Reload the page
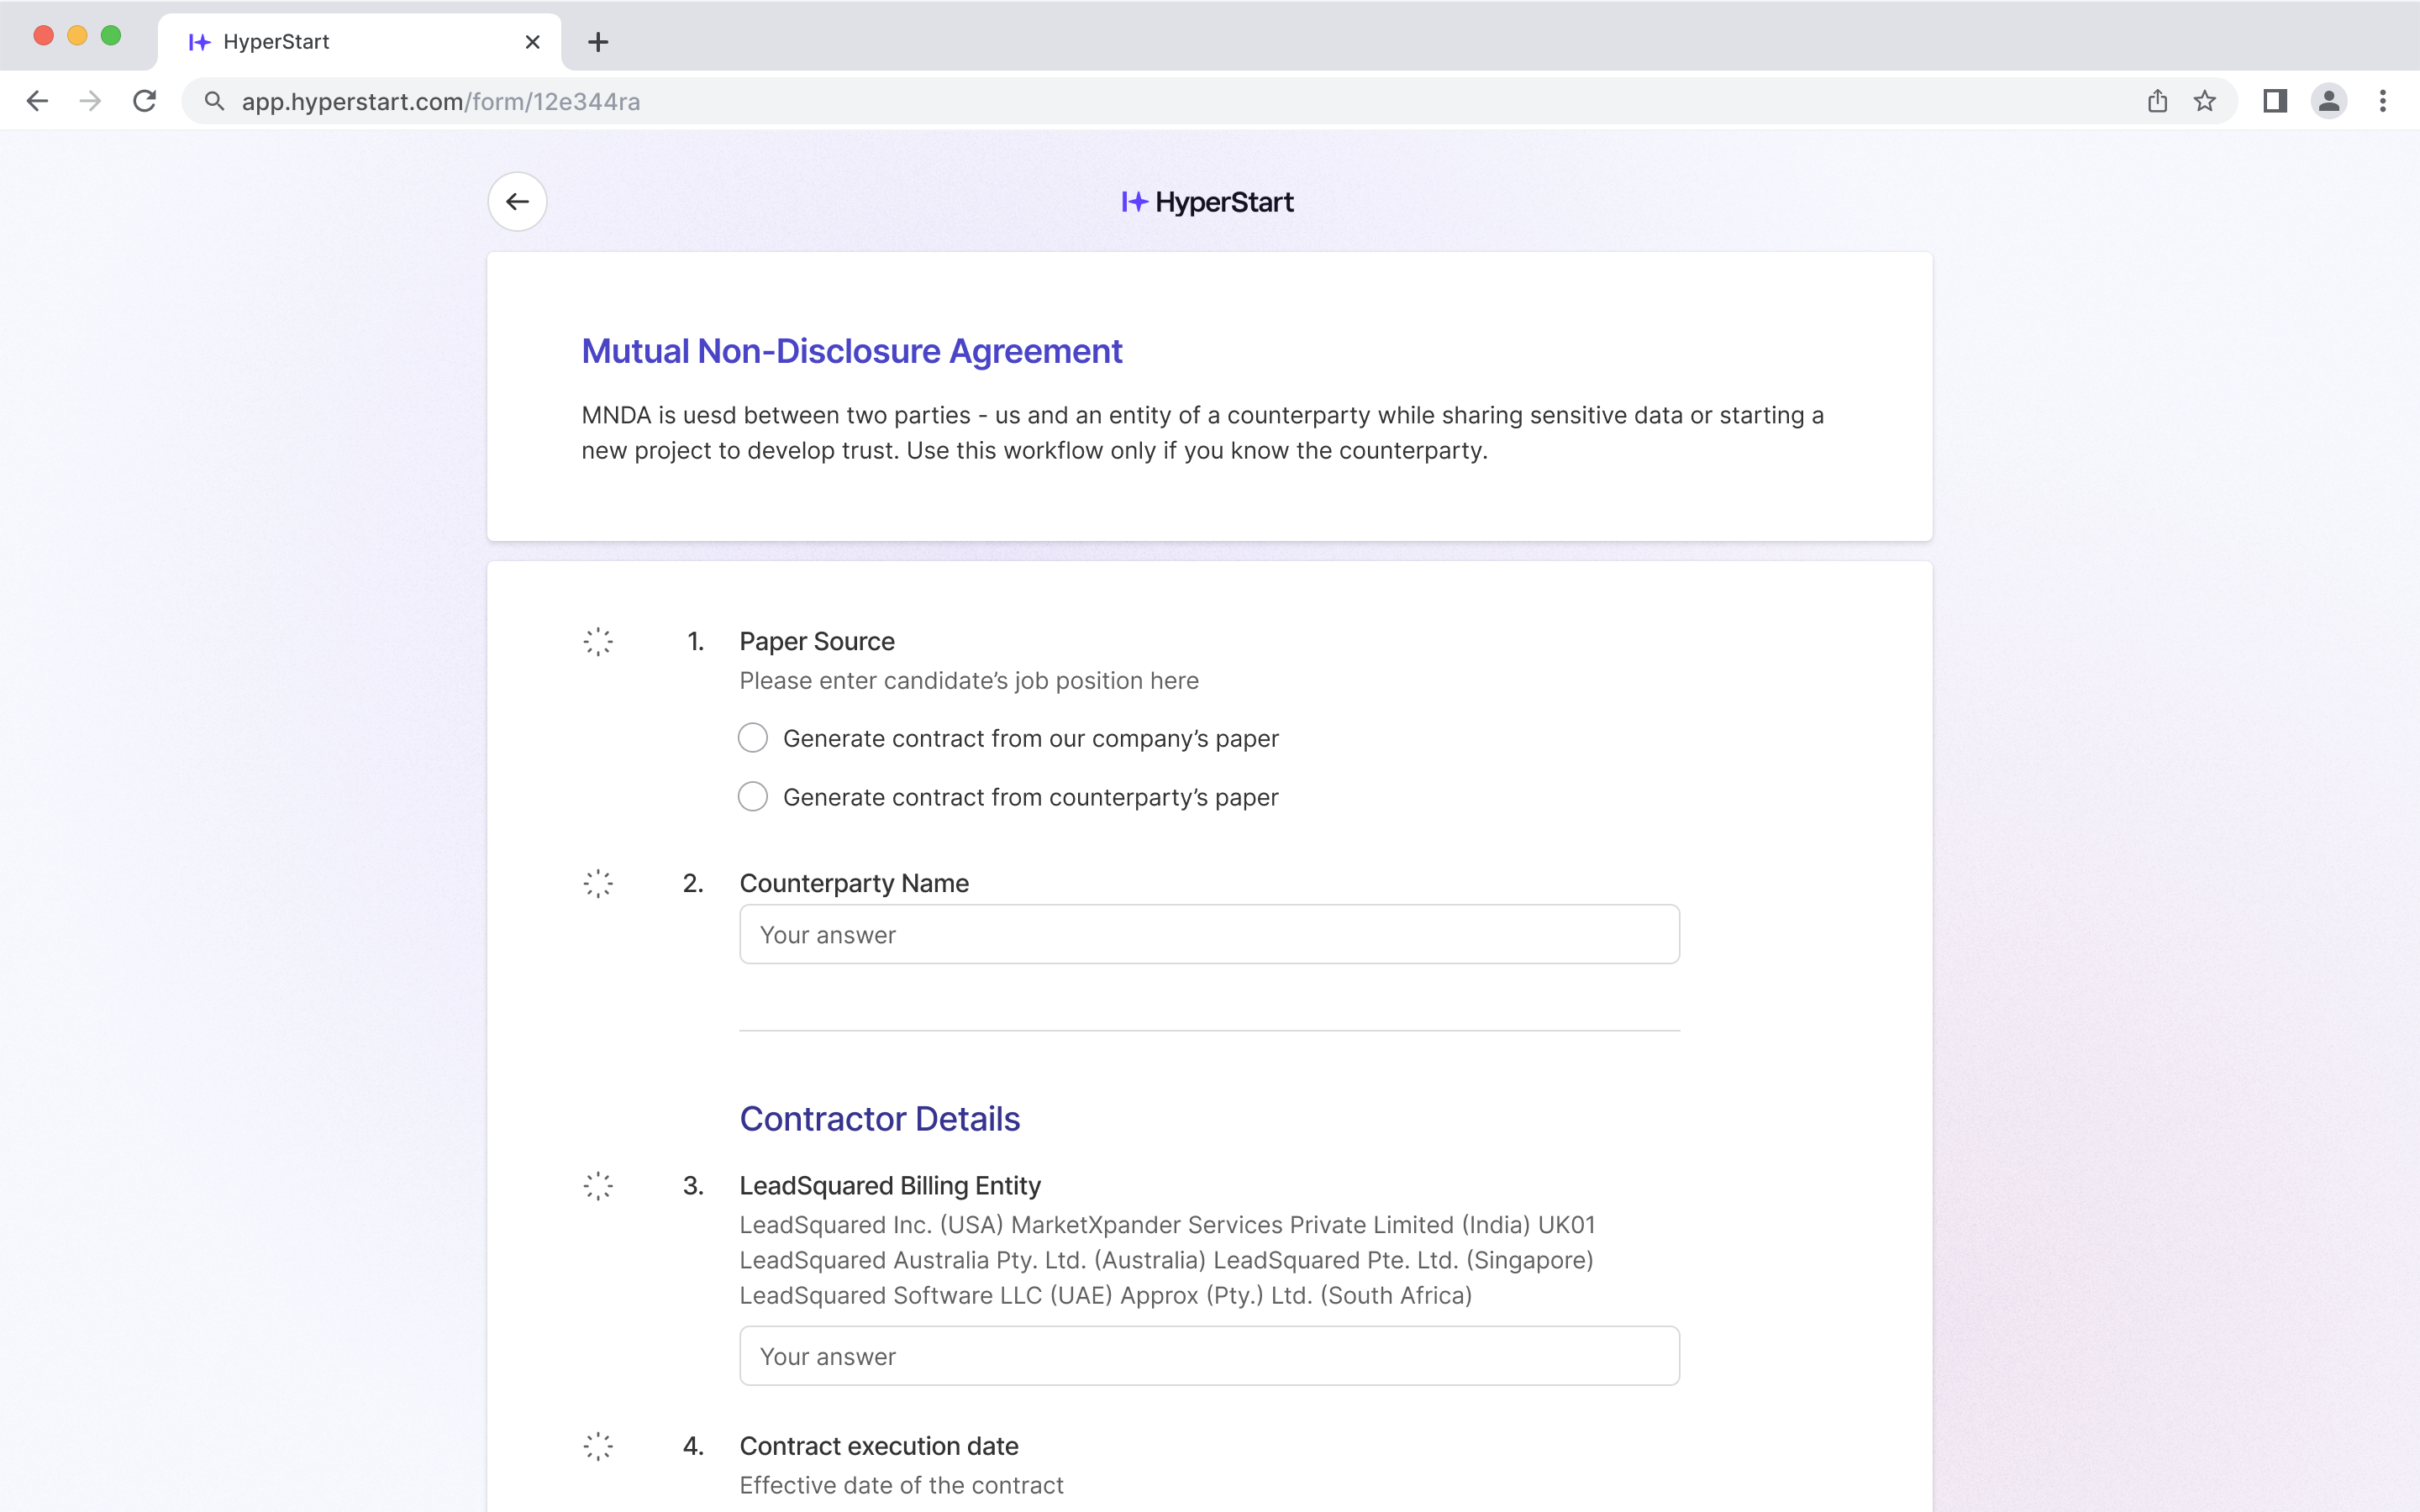Screen dimensions: 2420x1512 (x=145, y=101)
